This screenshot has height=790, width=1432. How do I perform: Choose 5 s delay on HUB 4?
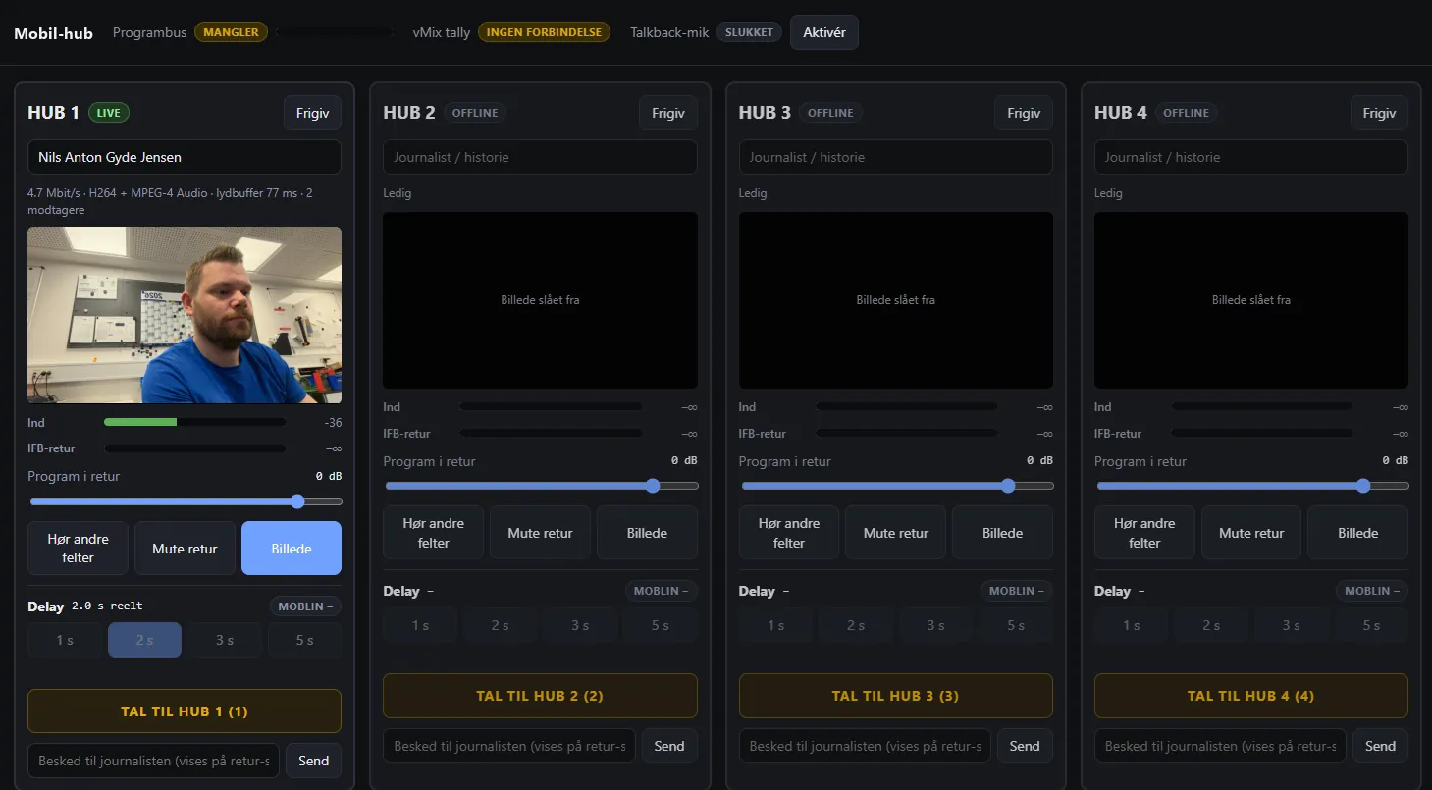pos(1371,625)
